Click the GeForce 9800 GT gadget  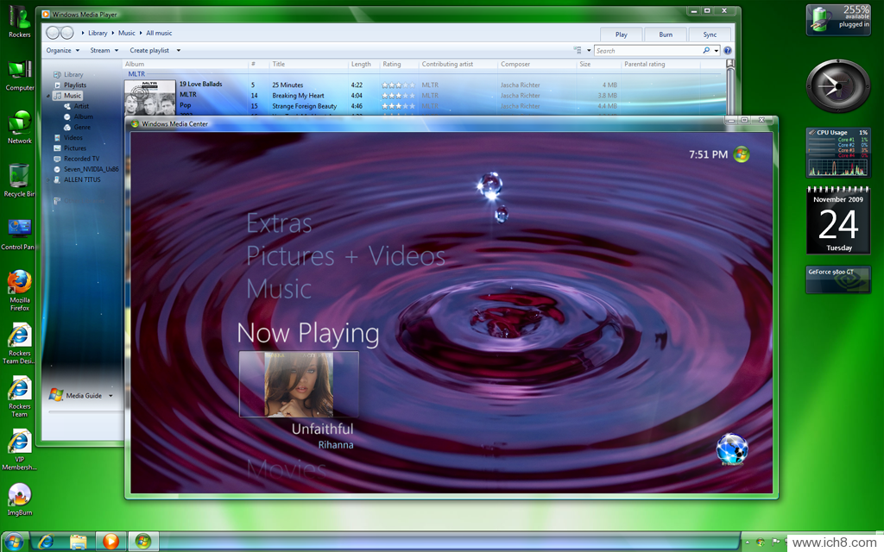click(x=837, y=279)
